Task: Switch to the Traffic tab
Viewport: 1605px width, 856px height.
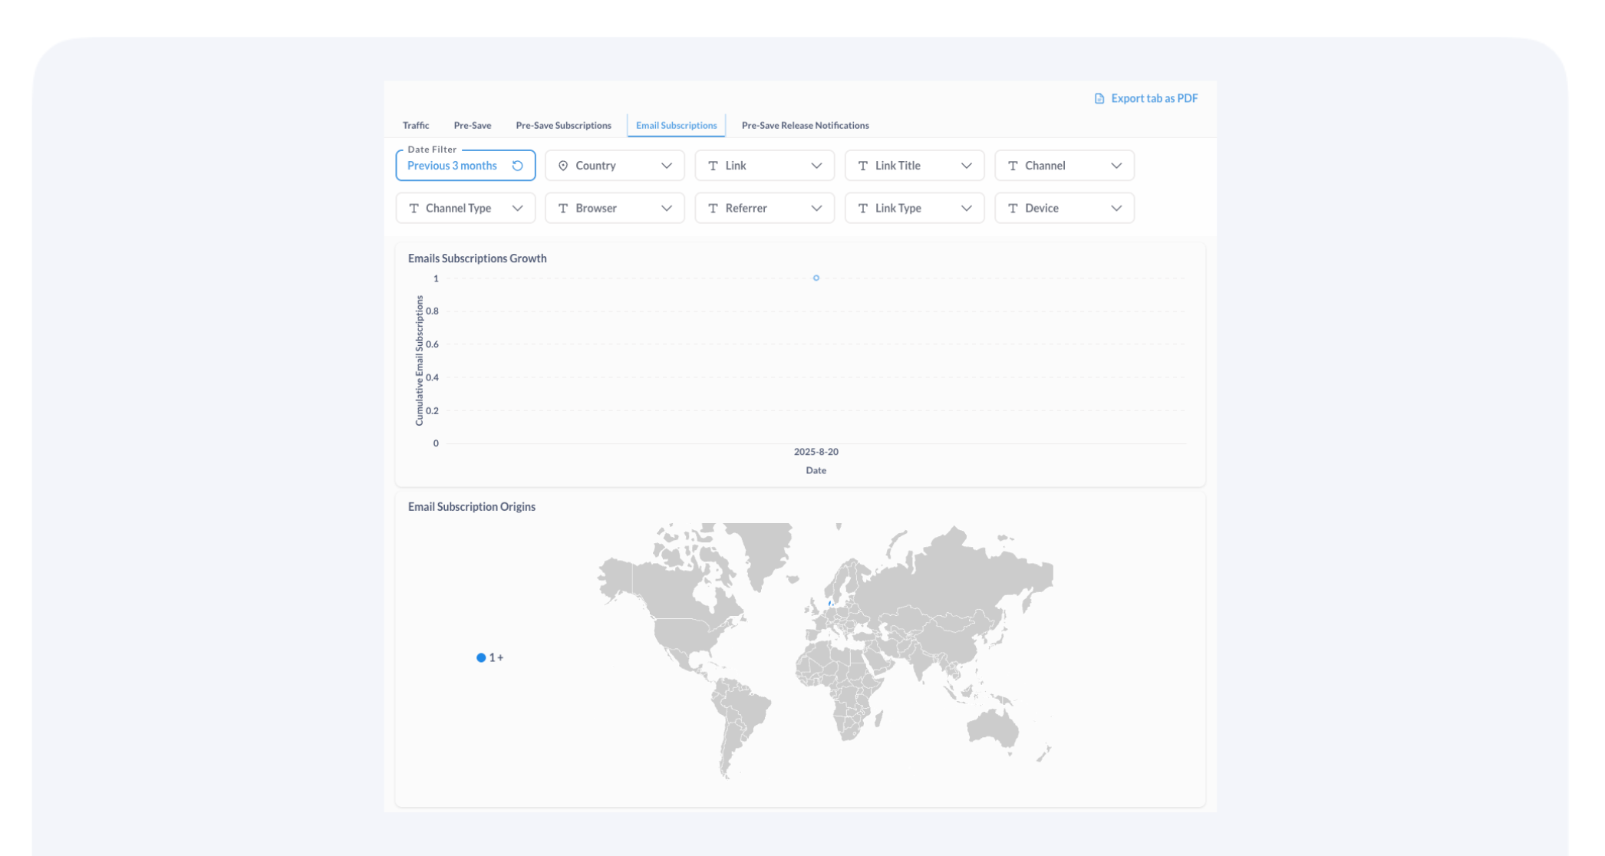Action: pos(416,125)
